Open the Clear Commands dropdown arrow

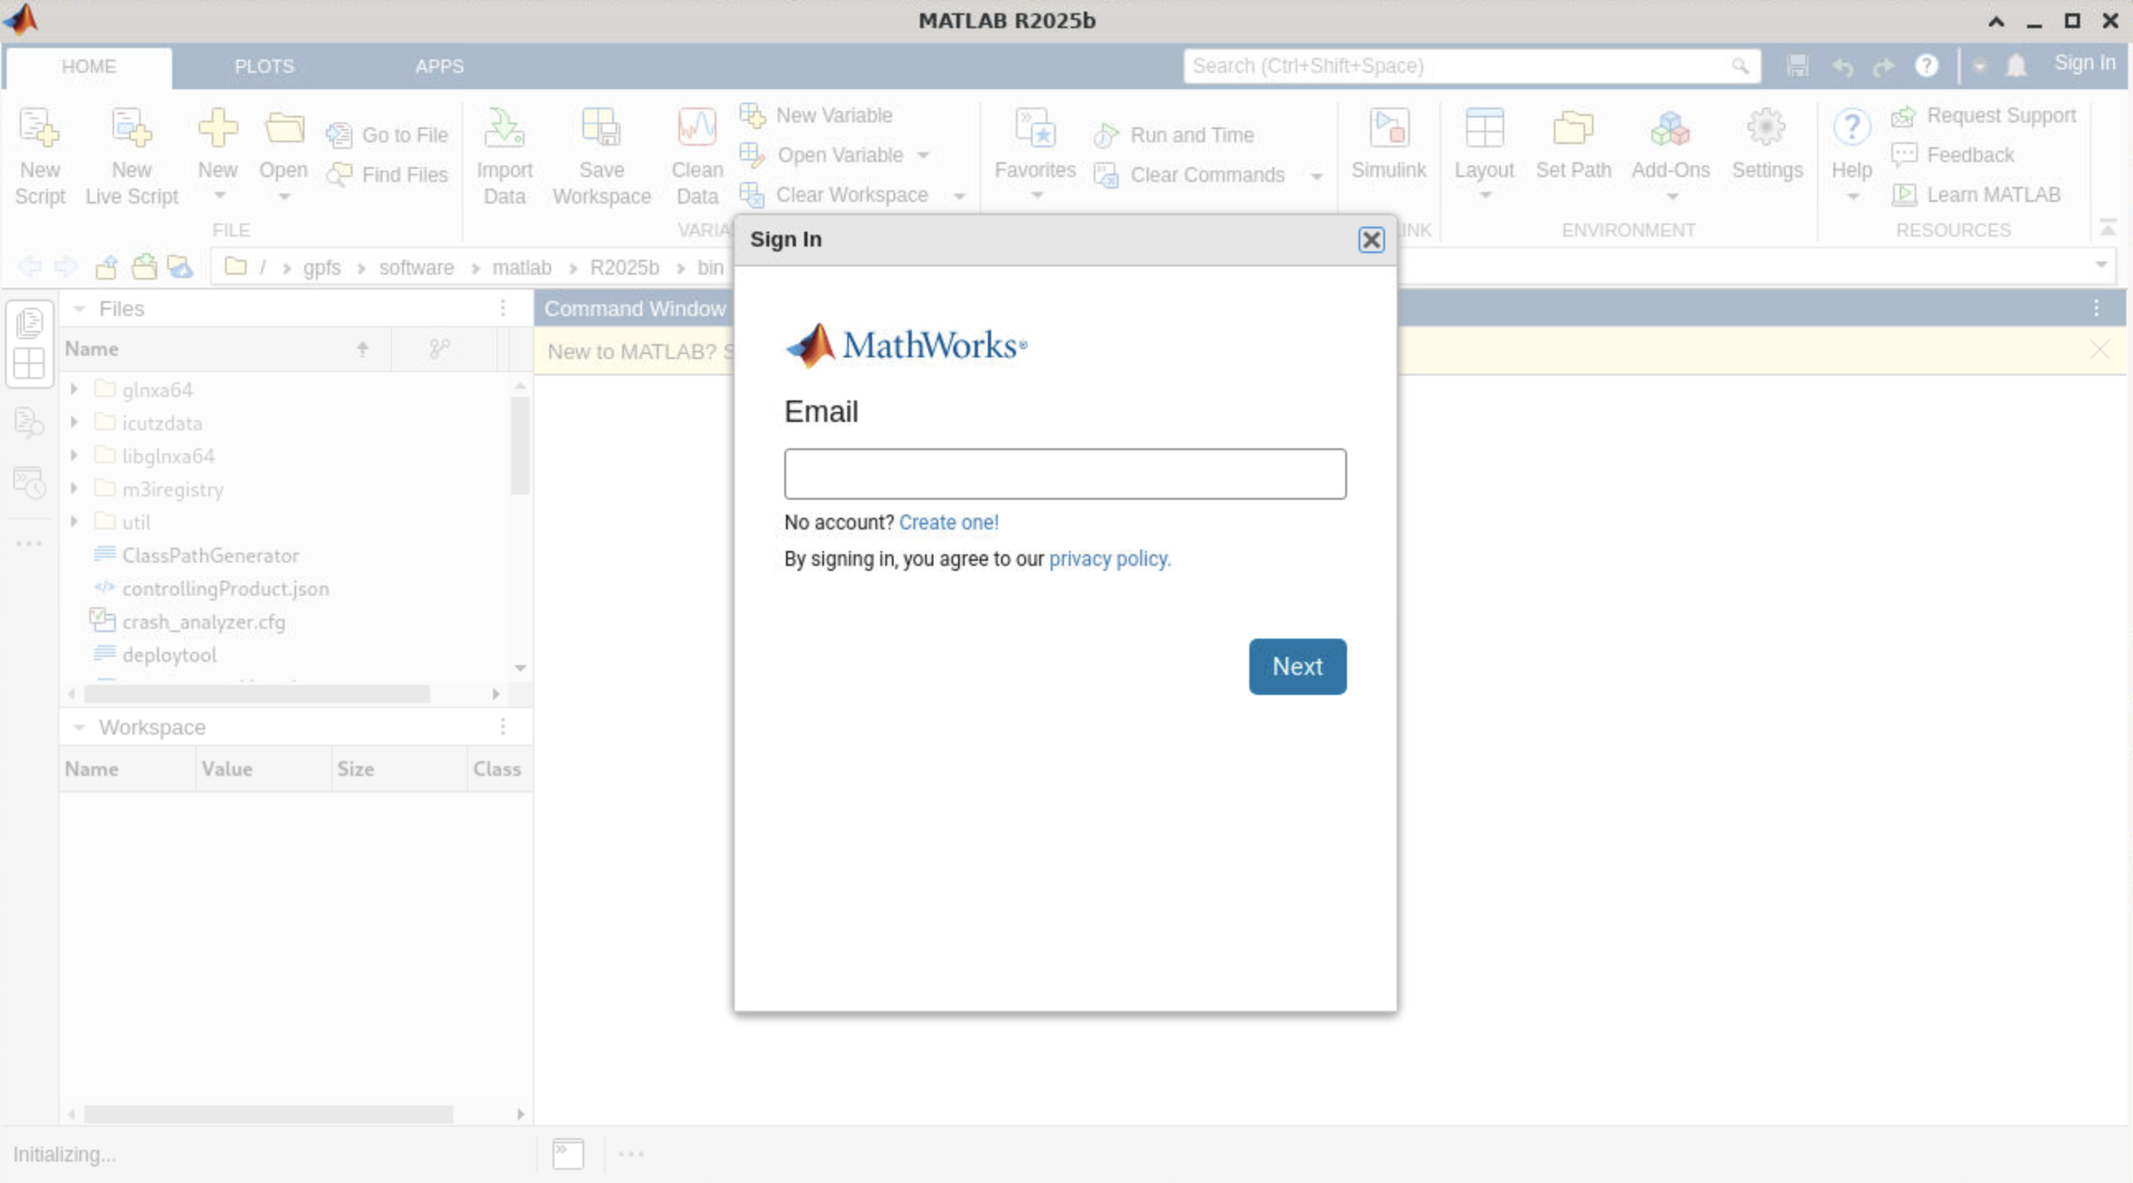click(x=1316, y=175)
